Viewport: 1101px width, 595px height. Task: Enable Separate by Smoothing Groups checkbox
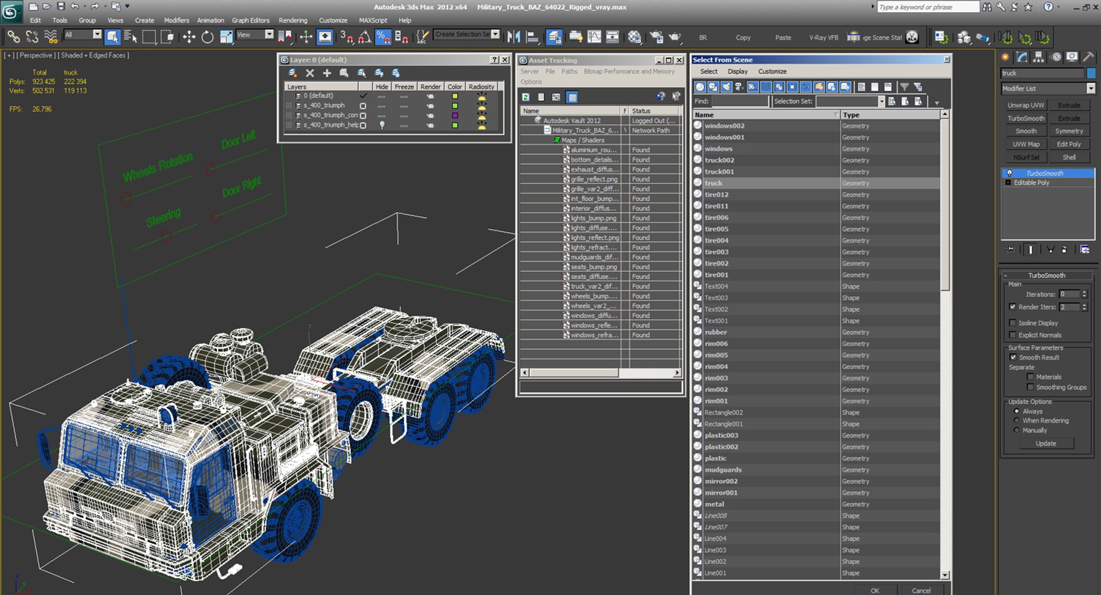pyautogui.click(x=1030, y=387)
